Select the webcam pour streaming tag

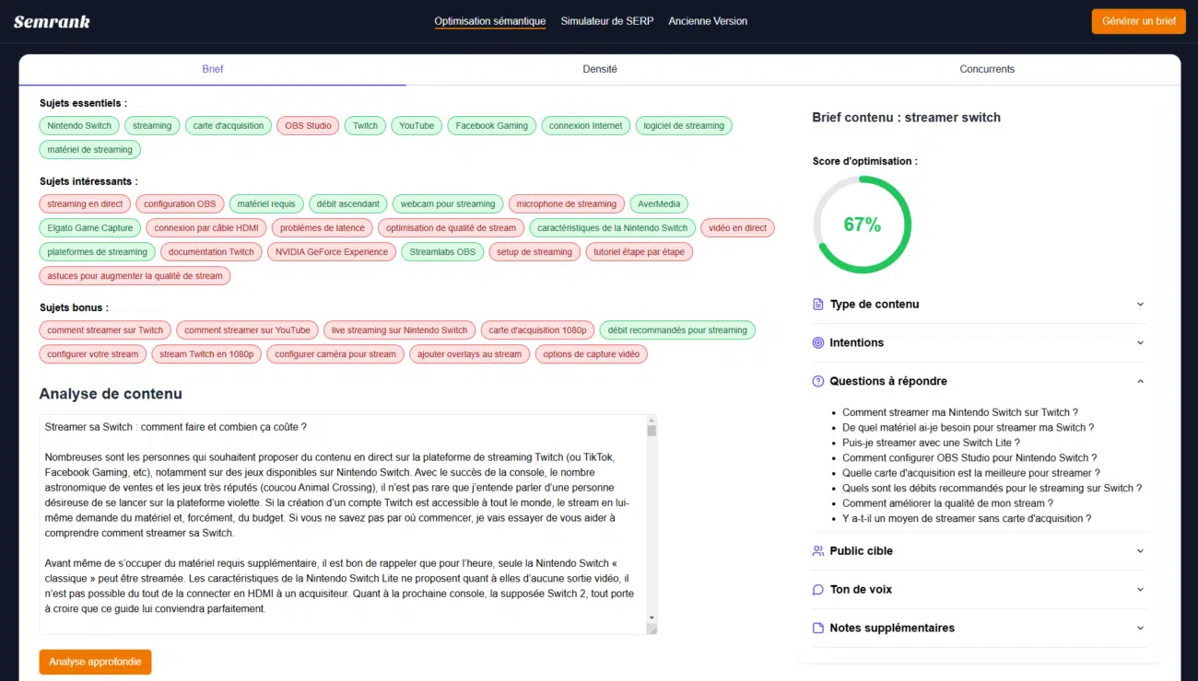coord(448,204)
